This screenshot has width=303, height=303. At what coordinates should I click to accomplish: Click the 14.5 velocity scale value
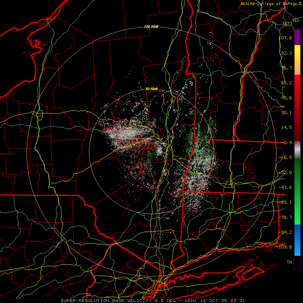coord(287,128)
